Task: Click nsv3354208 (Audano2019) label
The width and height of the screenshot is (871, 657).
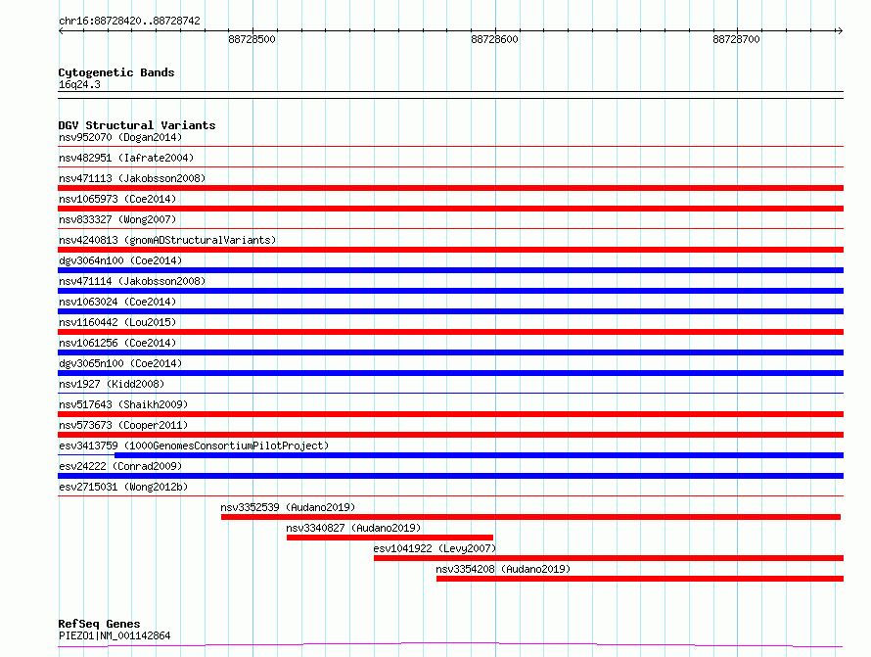Action: [503, 569]
